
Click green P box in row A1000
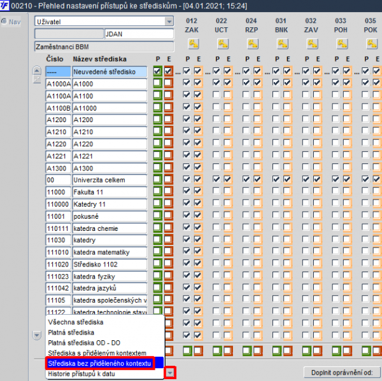coord(158,83)
